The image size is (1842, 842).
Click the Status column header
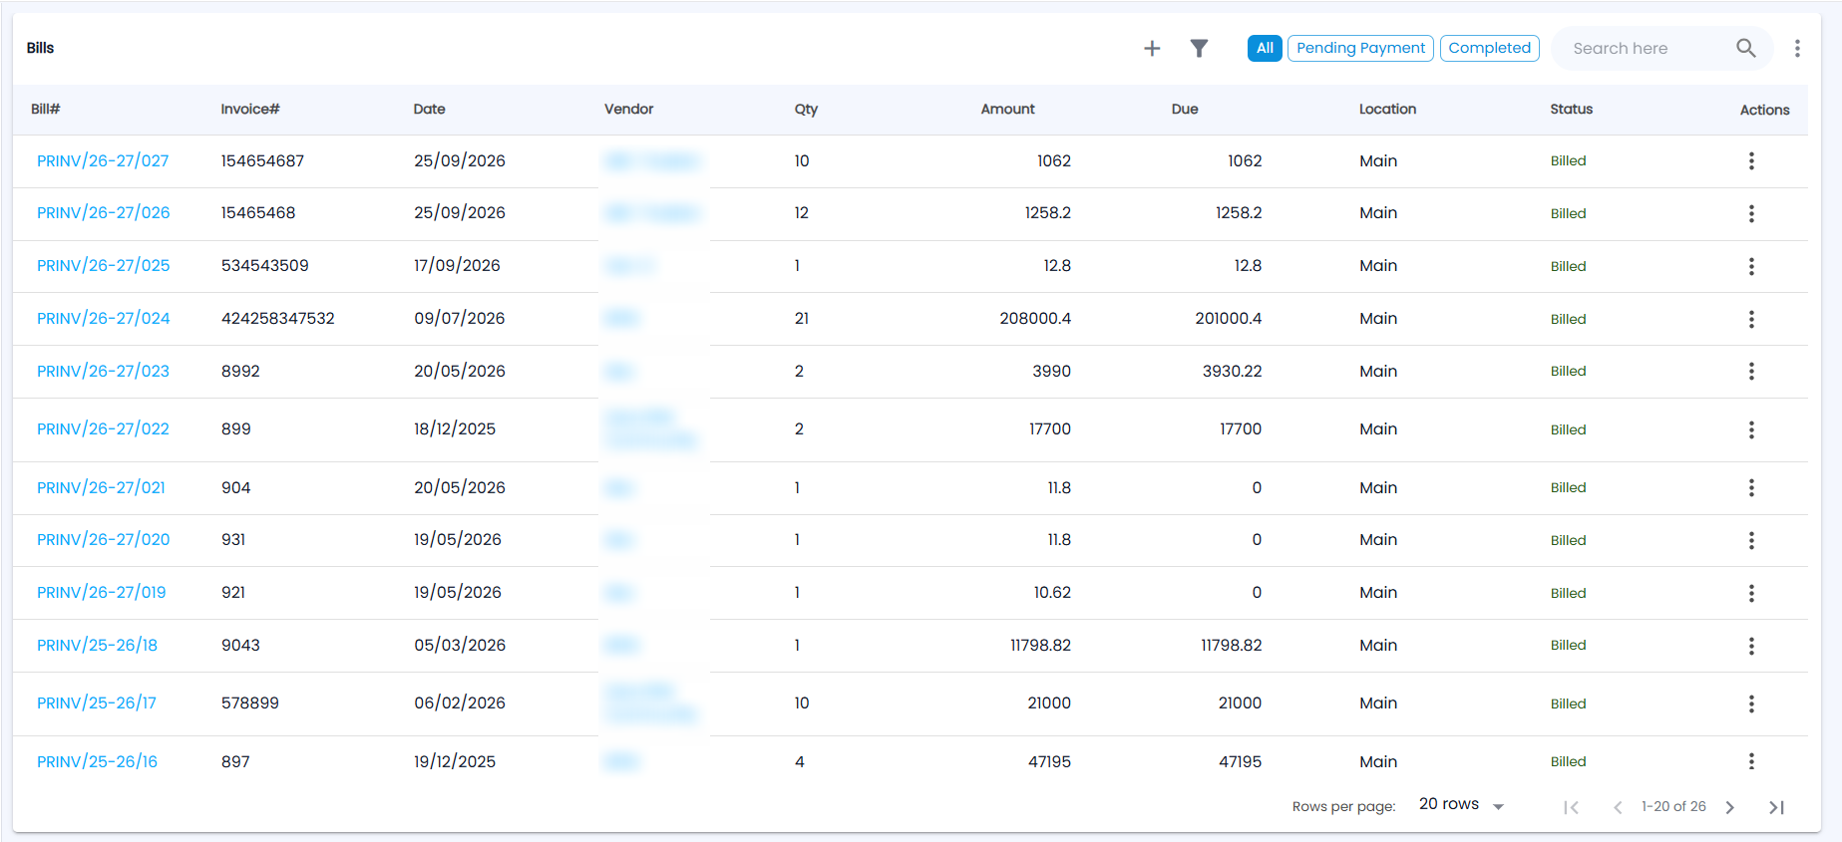click(x=1572, y=110)
